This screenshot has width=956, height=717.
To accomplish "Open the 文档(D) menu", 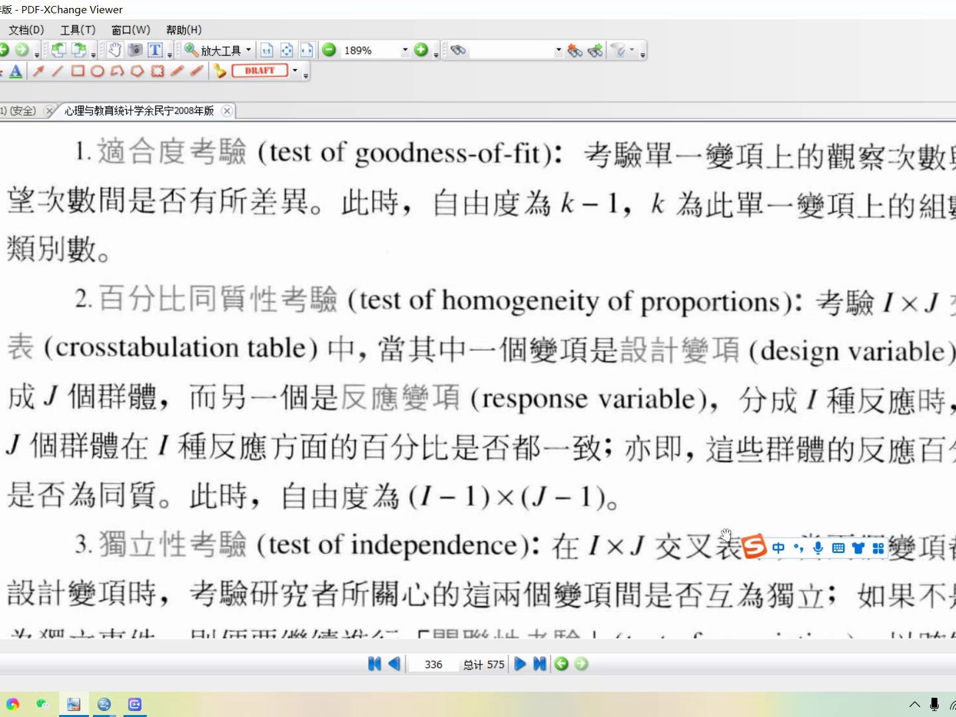I will coord(26,30).
